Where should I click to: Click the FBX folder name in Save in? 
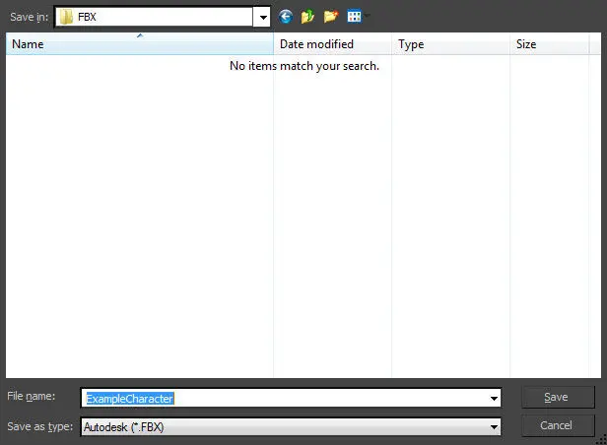87,17
